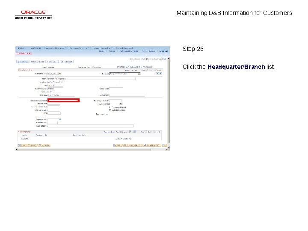
Task: Click inside the Parent Name field
Action: [91, 126]
